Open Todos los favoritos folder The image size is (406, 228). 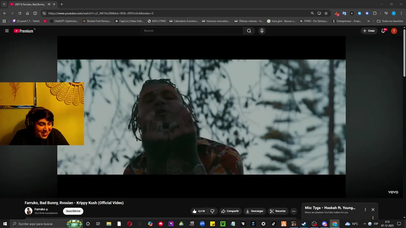[x=390, y=21]
